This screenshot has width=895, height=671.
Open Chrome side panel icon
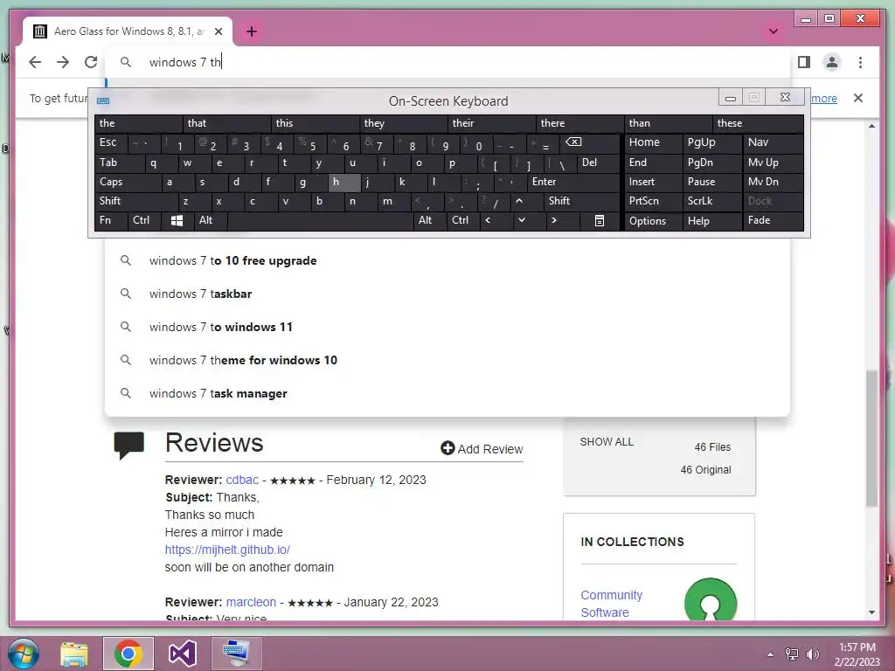click(x=804, y=62)
